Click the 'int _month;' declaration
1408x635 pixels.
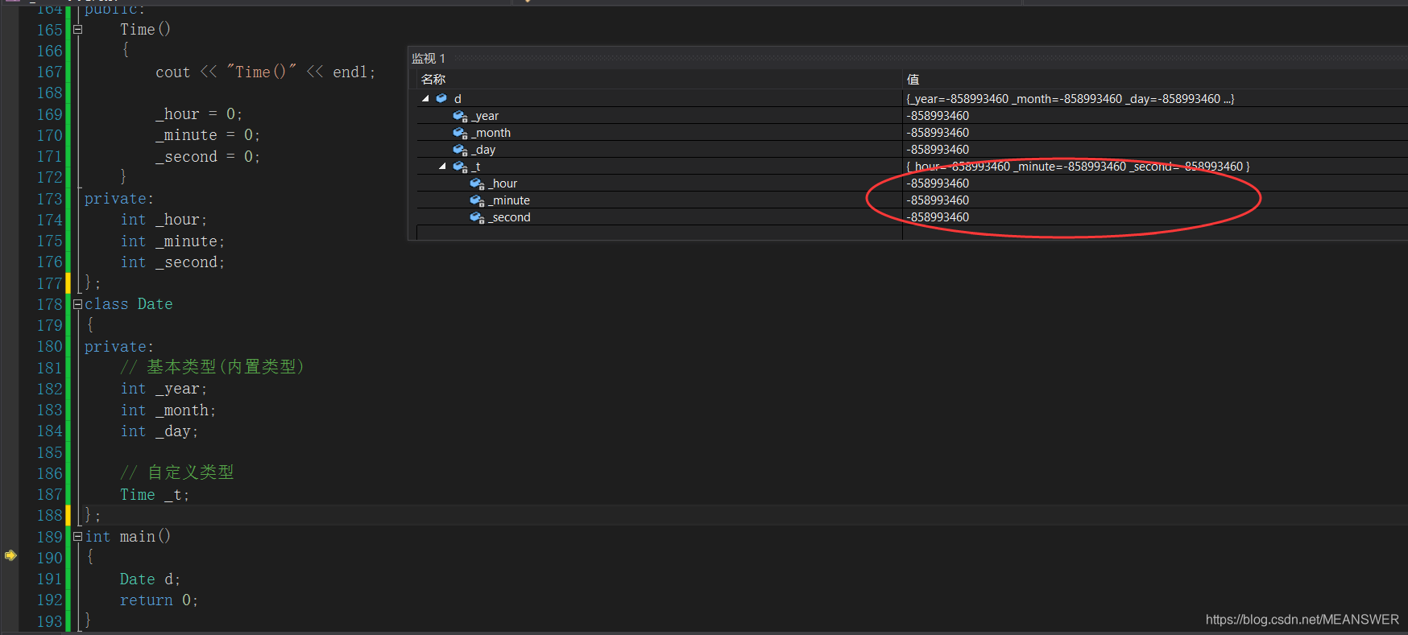(168, 410)
